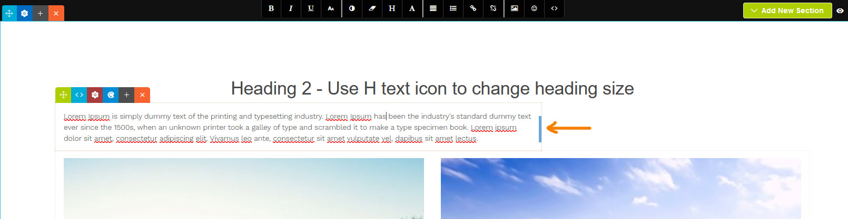Open the text size (Aa) tool
Screen dimensions: 848x219
pyautogui.click(x=331, y=8)
